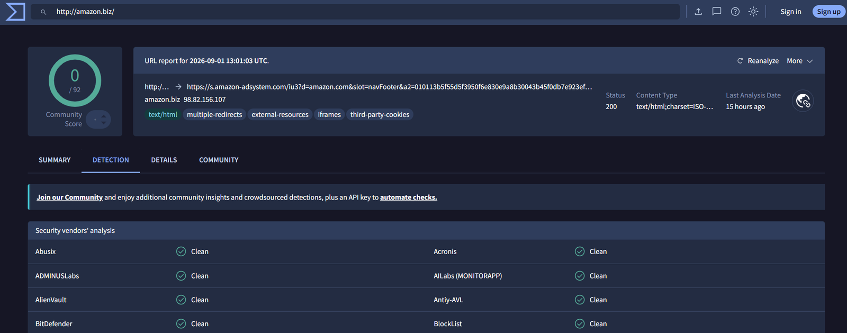This screenshot has height=333, width=847.
Task: Click the text/html tag
Action: 163,114
